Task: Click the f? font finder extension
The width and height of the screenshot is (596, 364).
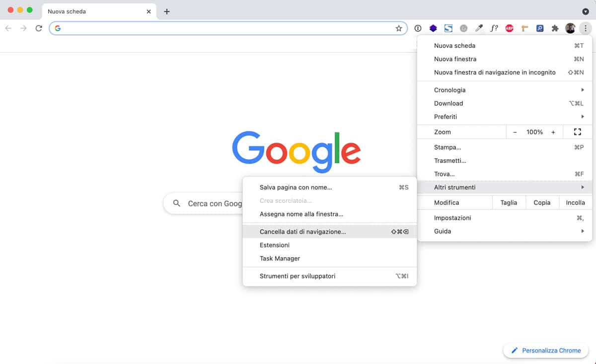Action: point(494,28)
